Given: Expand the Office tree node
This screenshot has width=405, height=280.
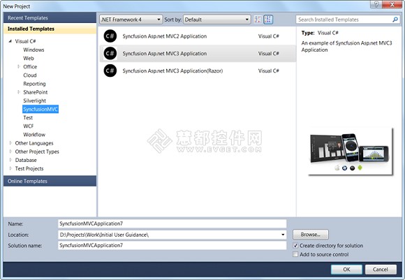Looking at the screenshot, I should [x=19, y=66].
